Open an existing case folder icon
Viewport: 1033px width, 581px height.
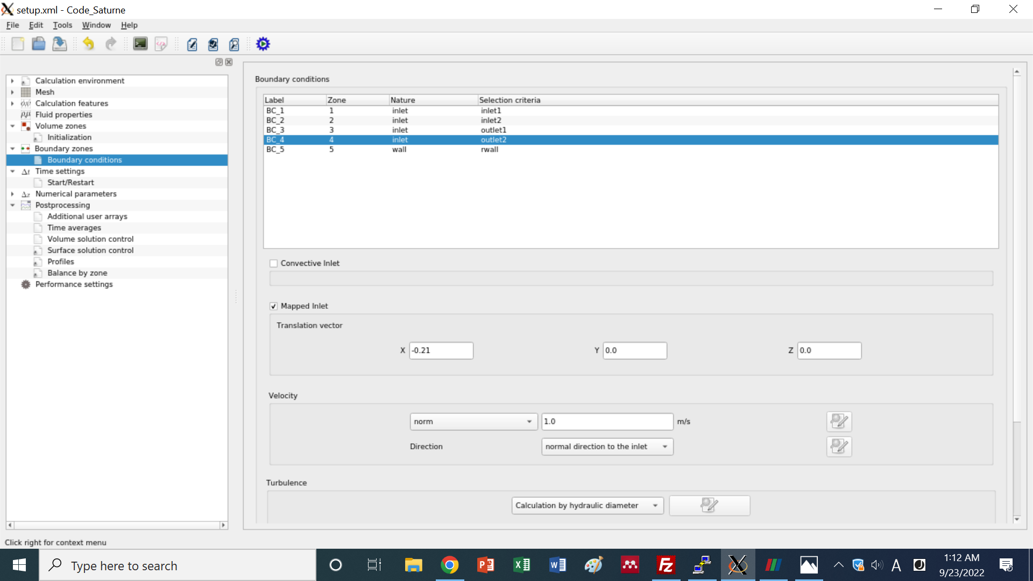point(38,44)
